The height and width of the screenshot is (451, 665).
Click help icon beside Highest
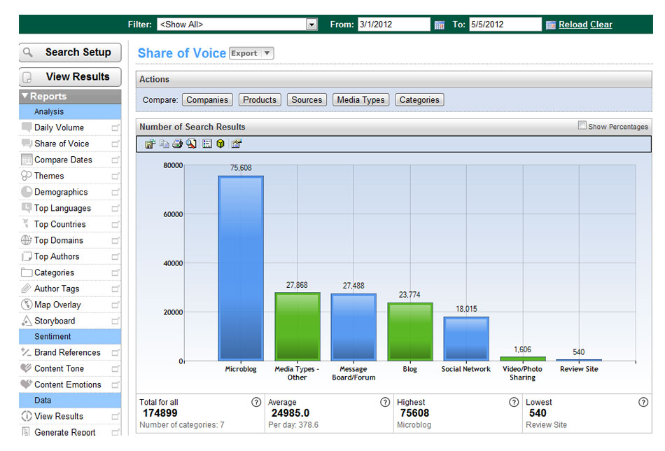514,402
